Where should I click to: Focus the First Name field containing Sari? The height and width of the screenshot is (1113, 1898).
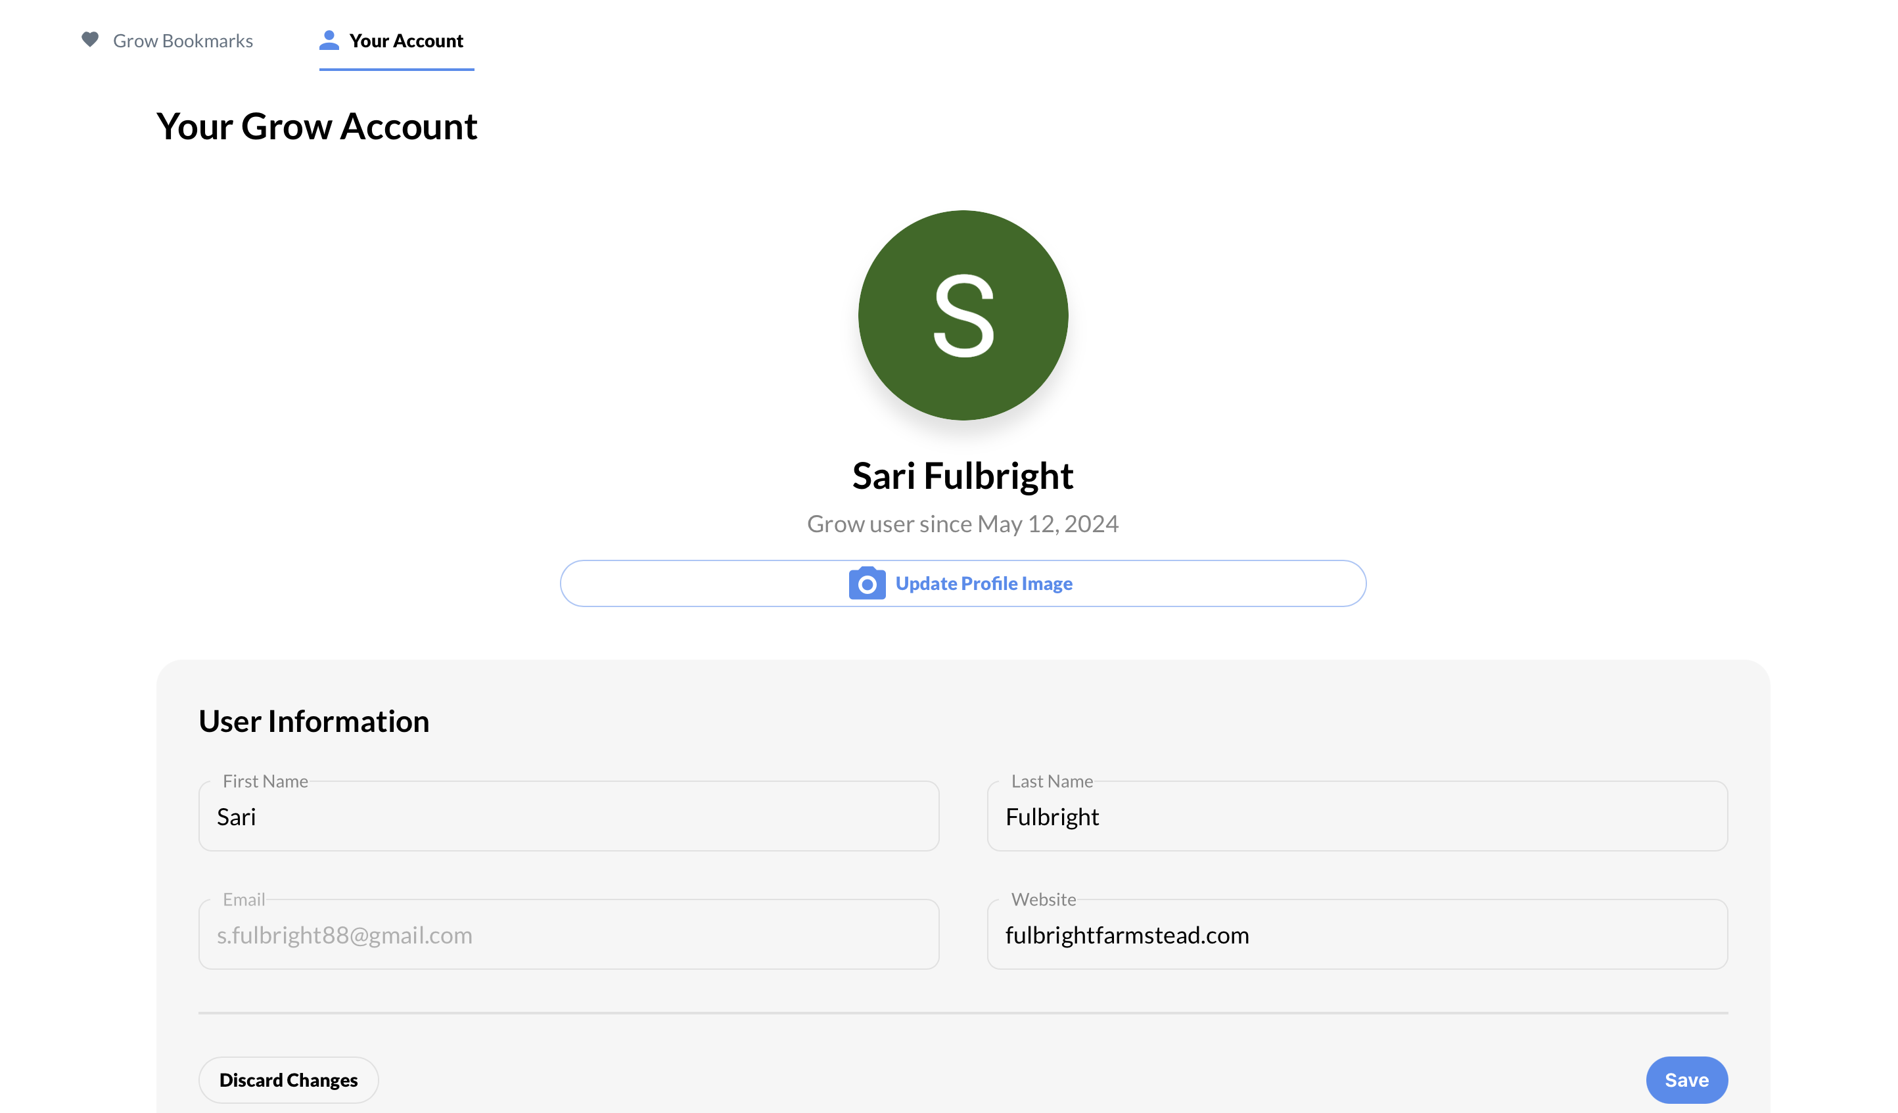(x=568, y=816)
